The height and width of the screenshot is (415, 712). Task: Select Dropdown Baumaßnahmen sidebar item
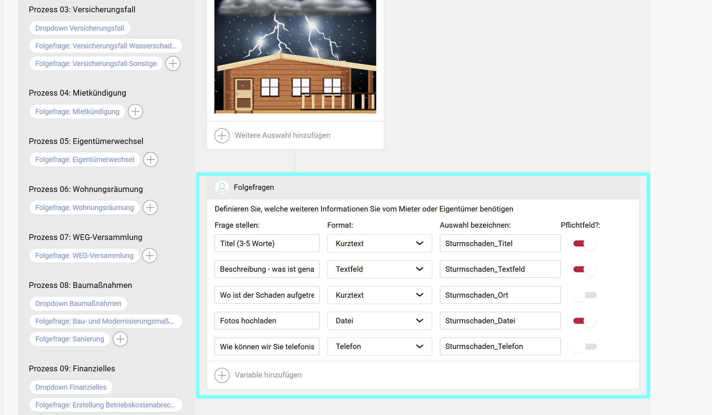pos(78,303)
